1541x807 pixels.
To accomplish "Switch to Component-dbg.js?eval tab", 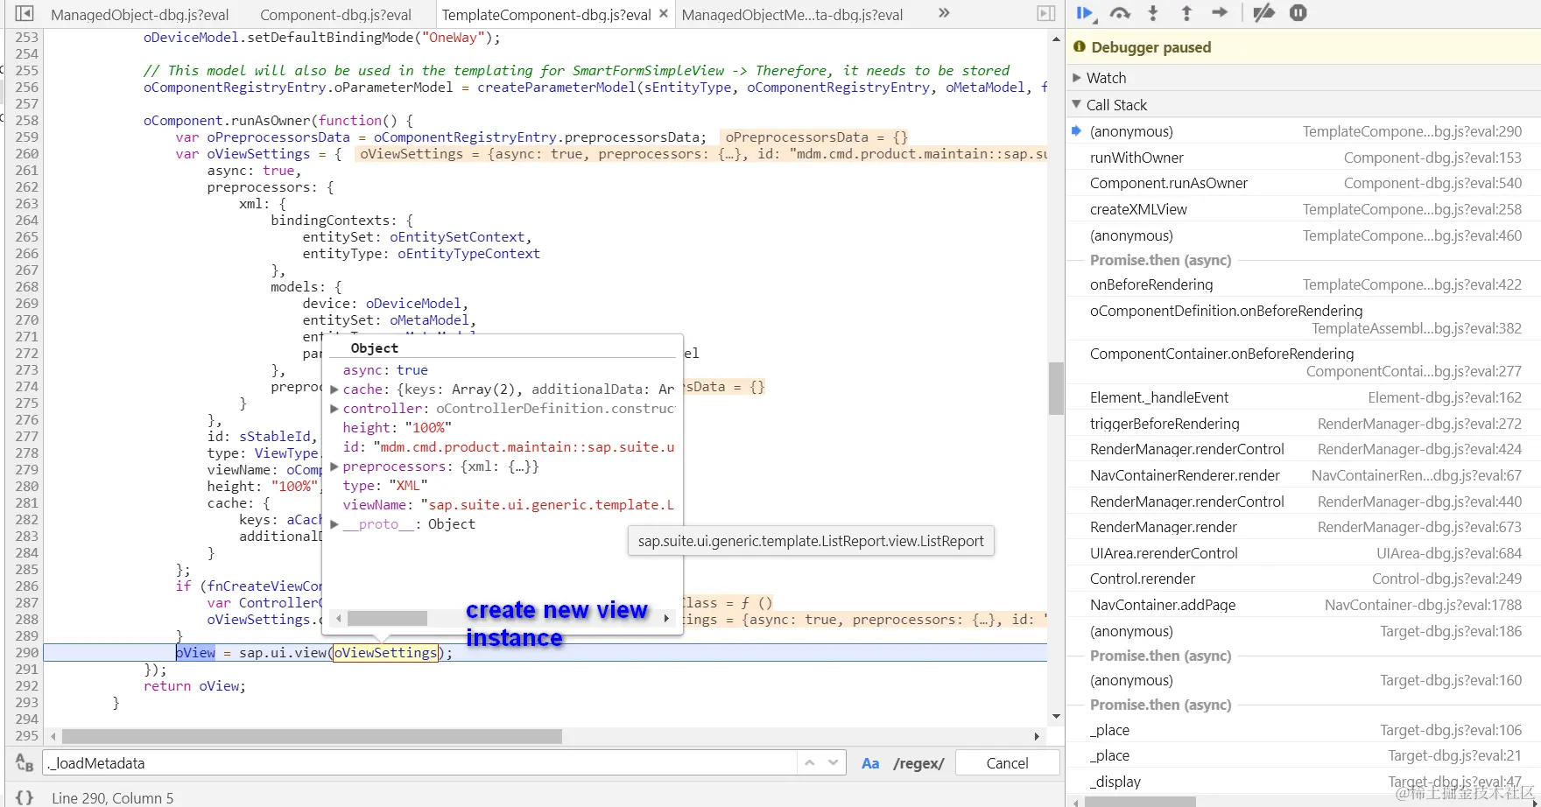I will (x=336, y=15).
